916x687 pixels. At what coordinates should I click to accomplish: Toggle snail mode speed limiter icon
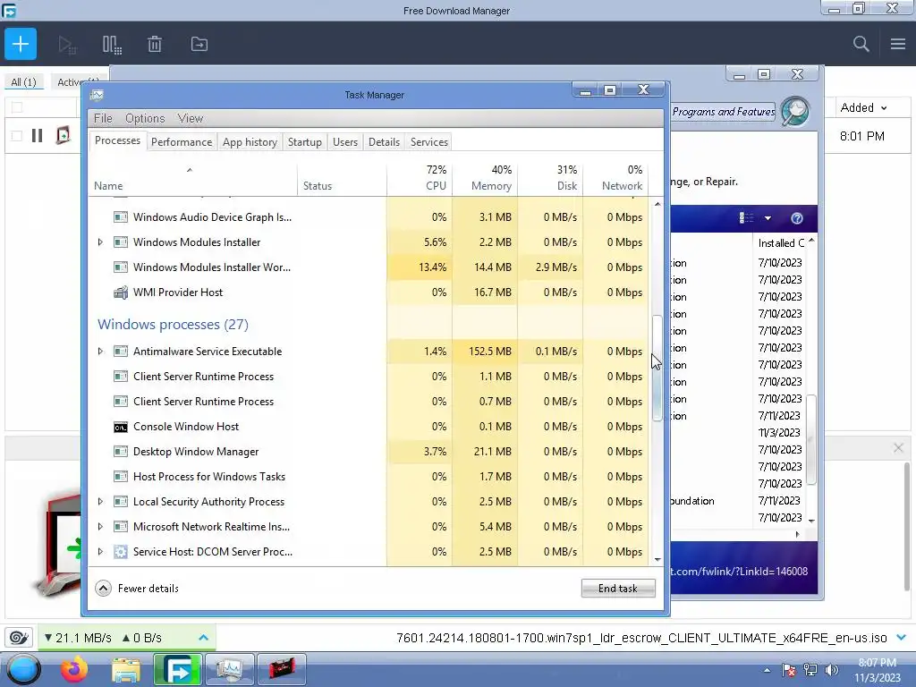coord(19,637)
